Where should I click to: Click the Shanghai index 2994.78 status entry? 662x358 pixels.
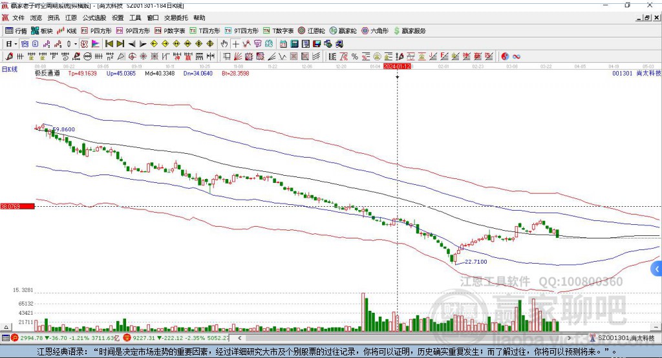point(65,338)
